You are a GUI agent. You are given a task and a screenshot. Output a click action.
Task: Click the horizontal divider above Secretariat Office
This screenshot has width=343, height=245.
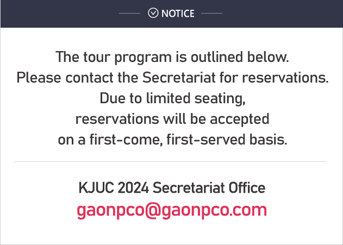170,162
